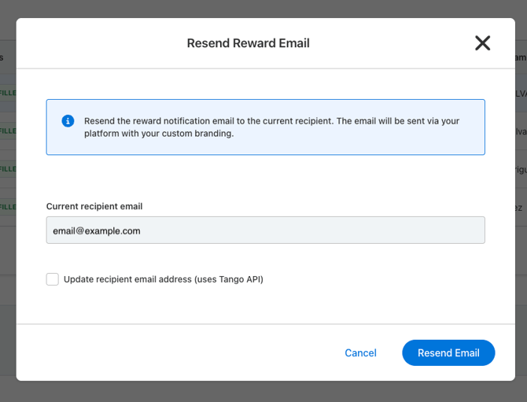Click the third FILLED status badge behind dialog

coord(8,168)
